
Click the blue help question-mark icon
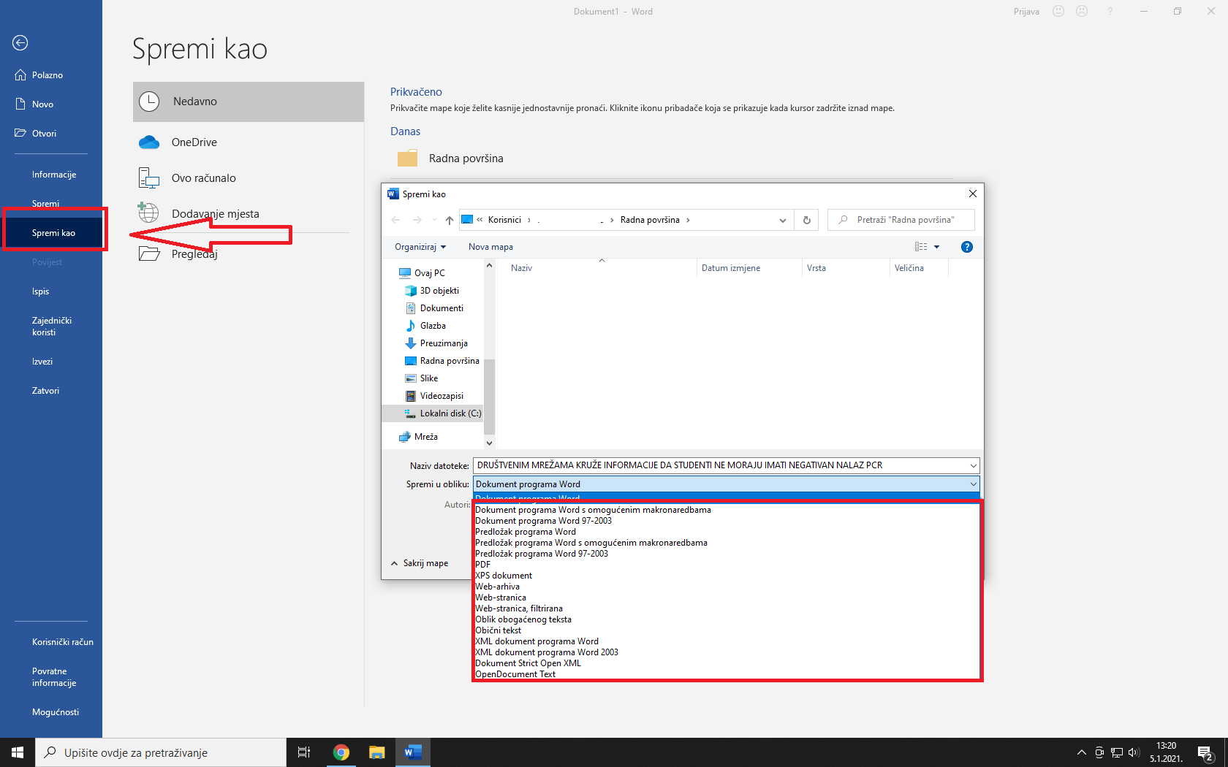tap(967, 247)
